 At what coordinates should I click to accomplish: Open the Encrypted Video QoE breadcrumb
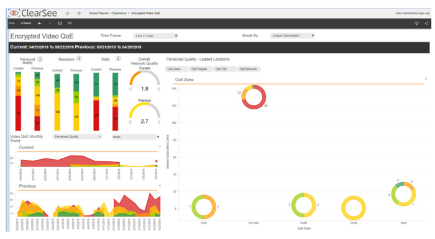tap(145, 13)
